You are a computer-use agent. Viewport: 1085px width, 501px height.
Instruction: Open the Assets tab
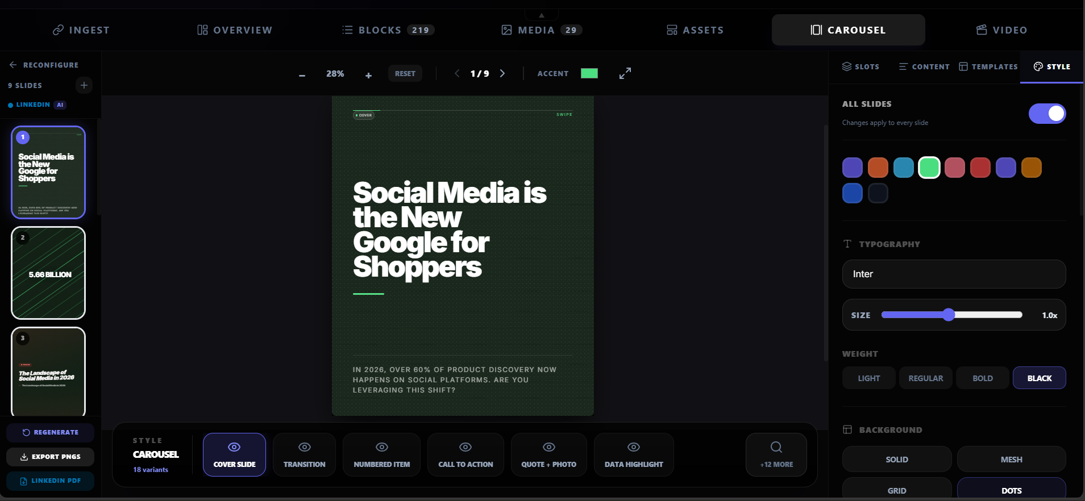point(695,30)
